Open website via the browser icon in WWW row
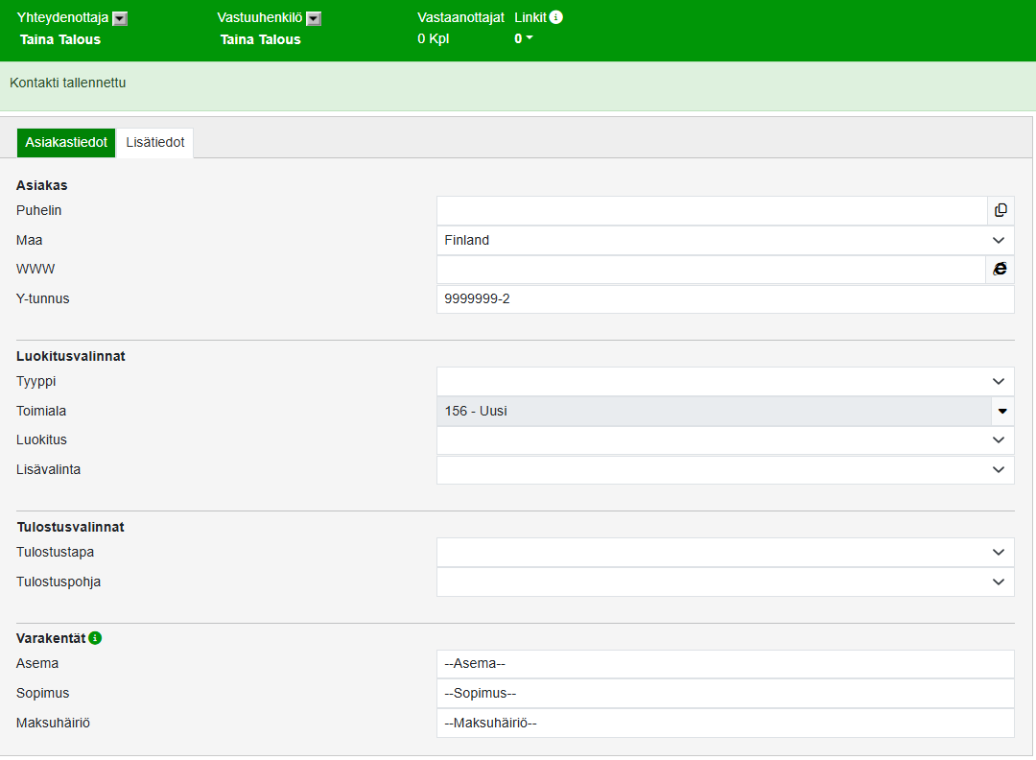Screen dimensions: 1036x760 1001,270
